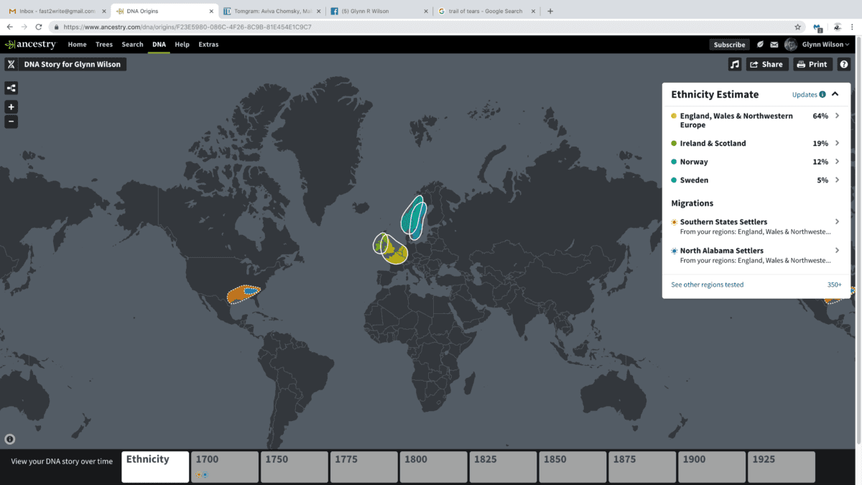The width and height of the screenshot is (862, 485).
Task: Open the Help menu
Action: tap(182, 45)
